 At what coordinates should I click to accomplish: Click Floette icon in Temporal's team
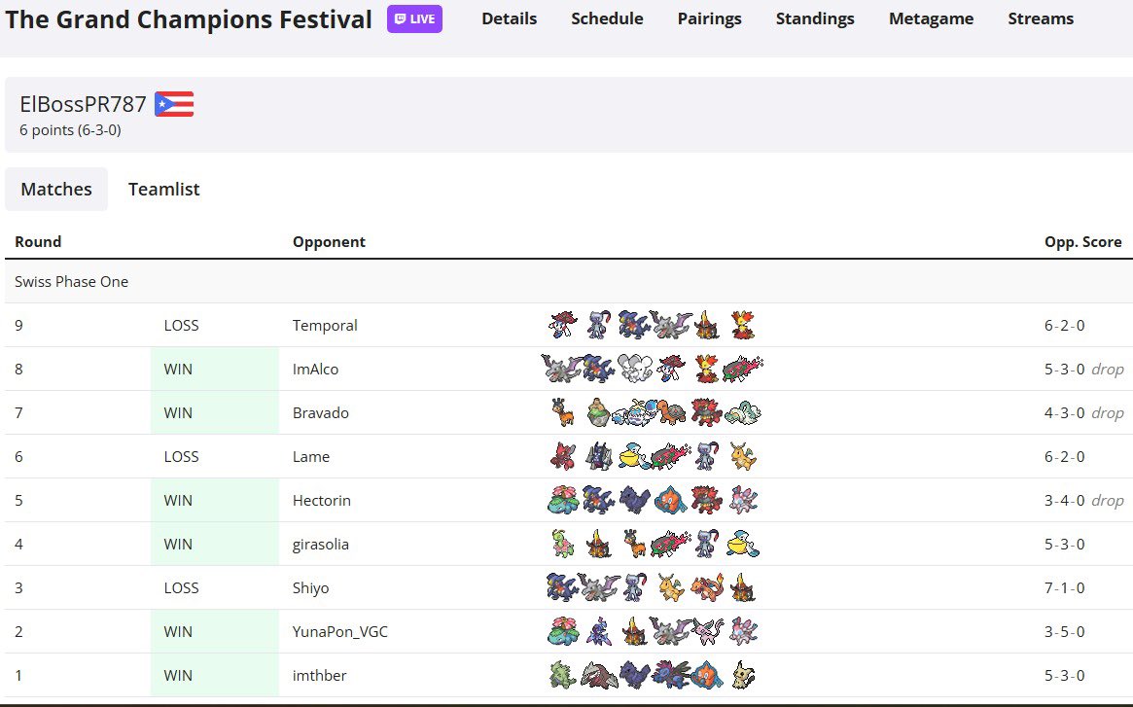coord(563,326)
